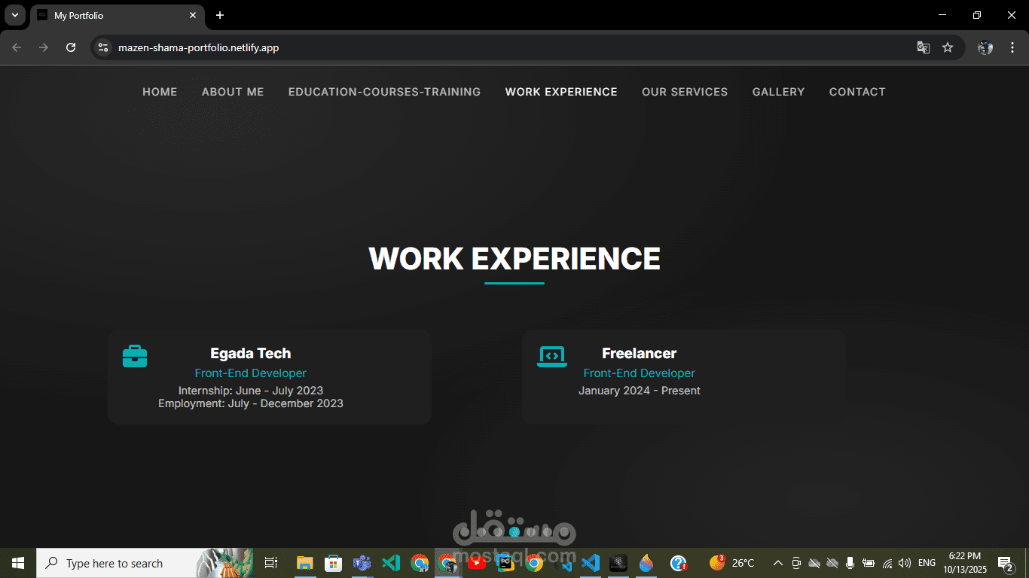Click the Freelancer card title
Image resolution: width=1029 pixels, height=578 pixels.
pos(640,353)
